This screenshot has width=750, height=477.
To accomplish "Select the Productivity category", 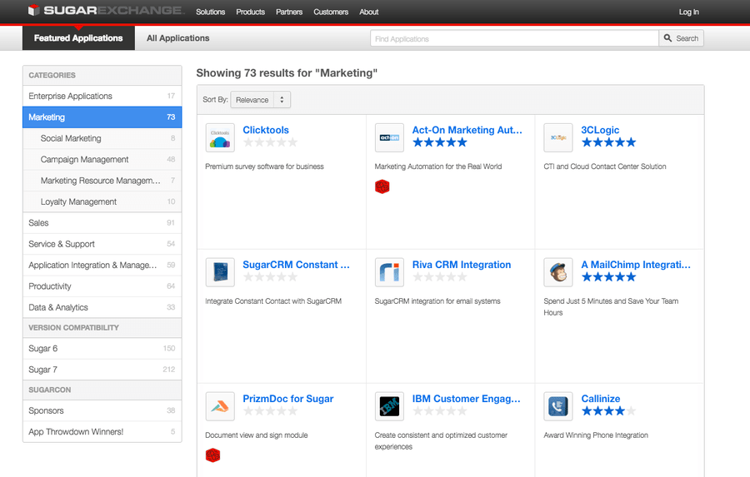I will (x=102, y=286).
